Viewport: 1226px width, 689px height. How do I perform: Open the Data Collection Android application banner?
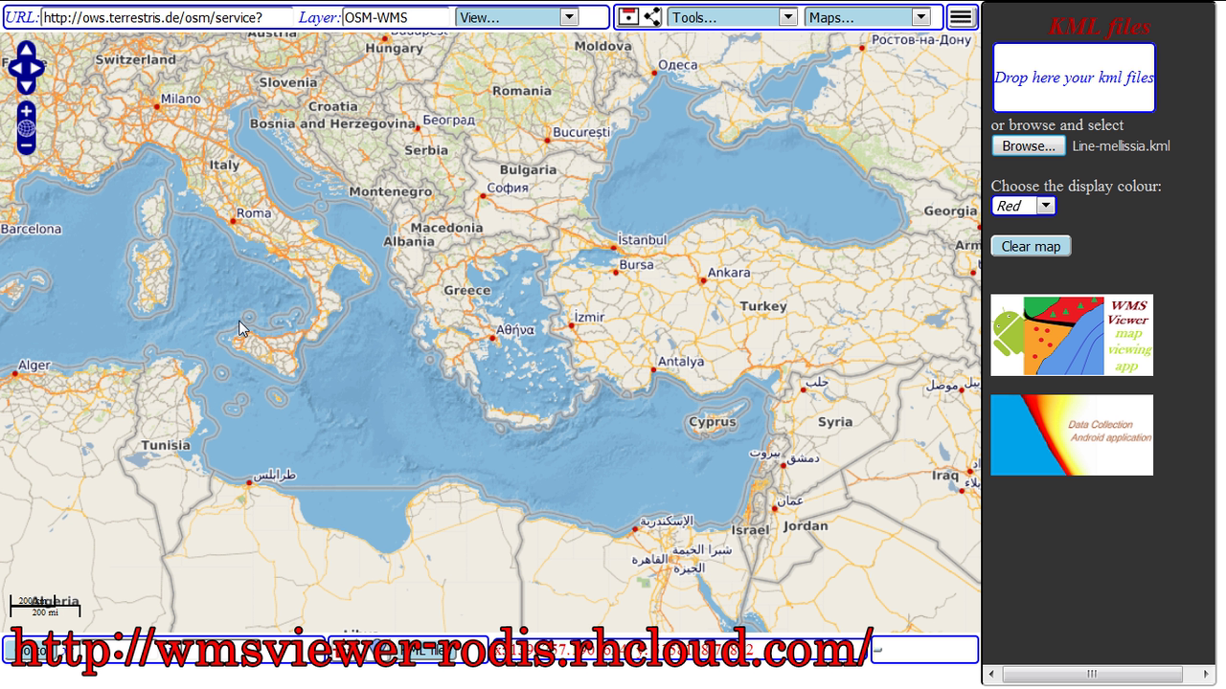(1072, 434)
